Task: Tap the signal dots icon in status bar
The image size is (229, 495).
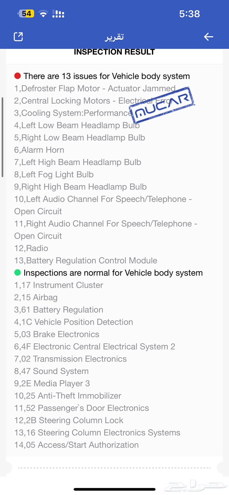Action: tap(58, 14)
